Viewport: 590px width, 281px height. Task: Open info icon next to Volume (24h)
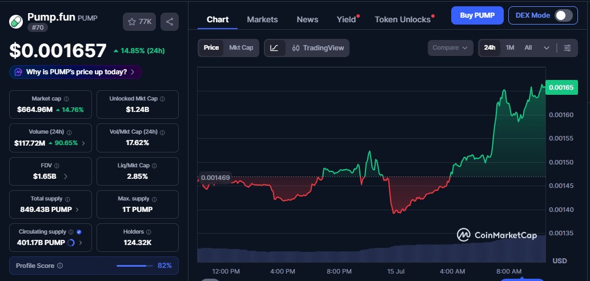coord(69,133)
